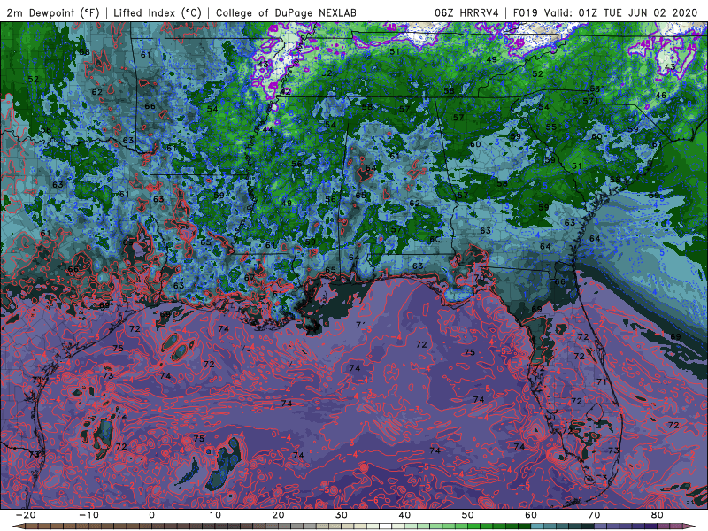
Task: Click the 60 label on the color scale
Action: click(531, 515)
